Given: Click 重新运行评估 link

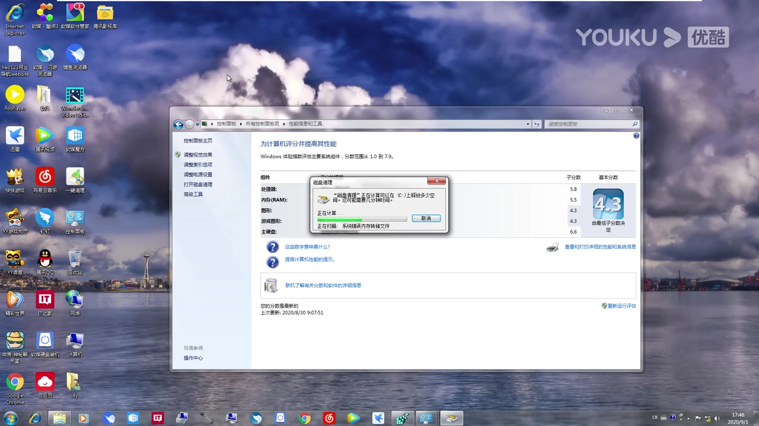Looking at the screenshot, I should coord(621,306).
